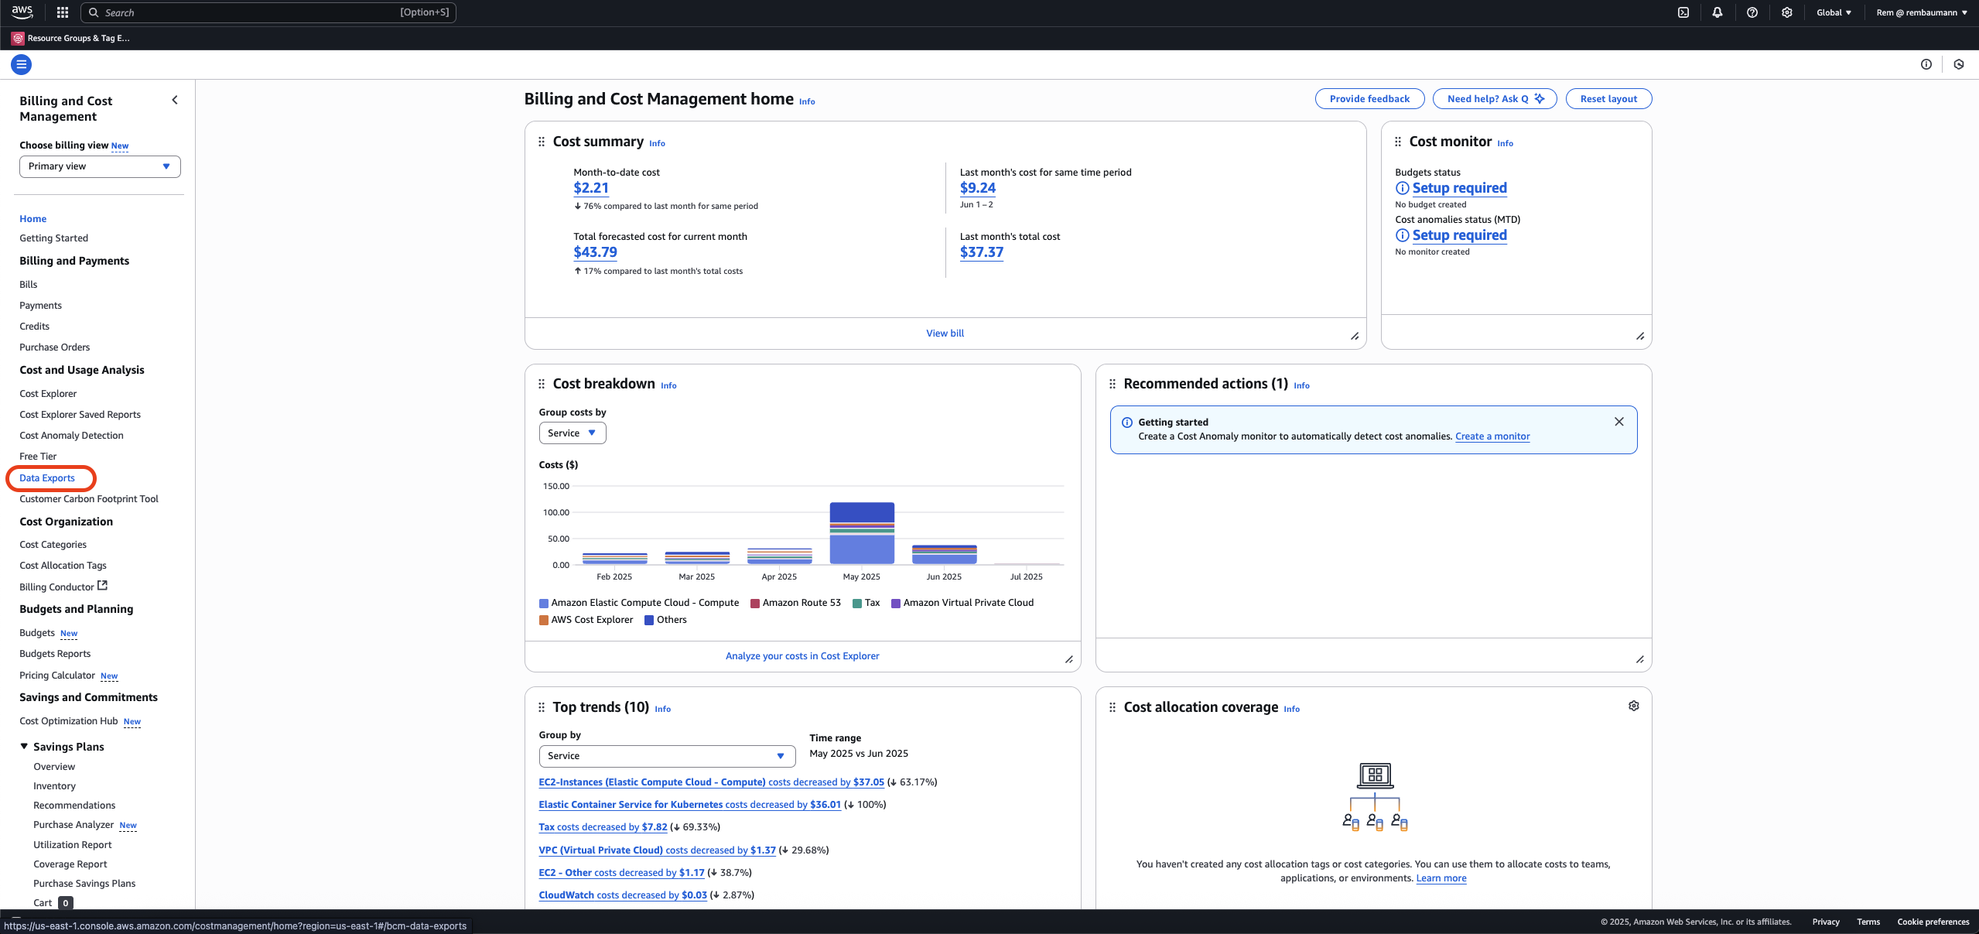Open the info panel icon top right

[x=1926, y=64]
